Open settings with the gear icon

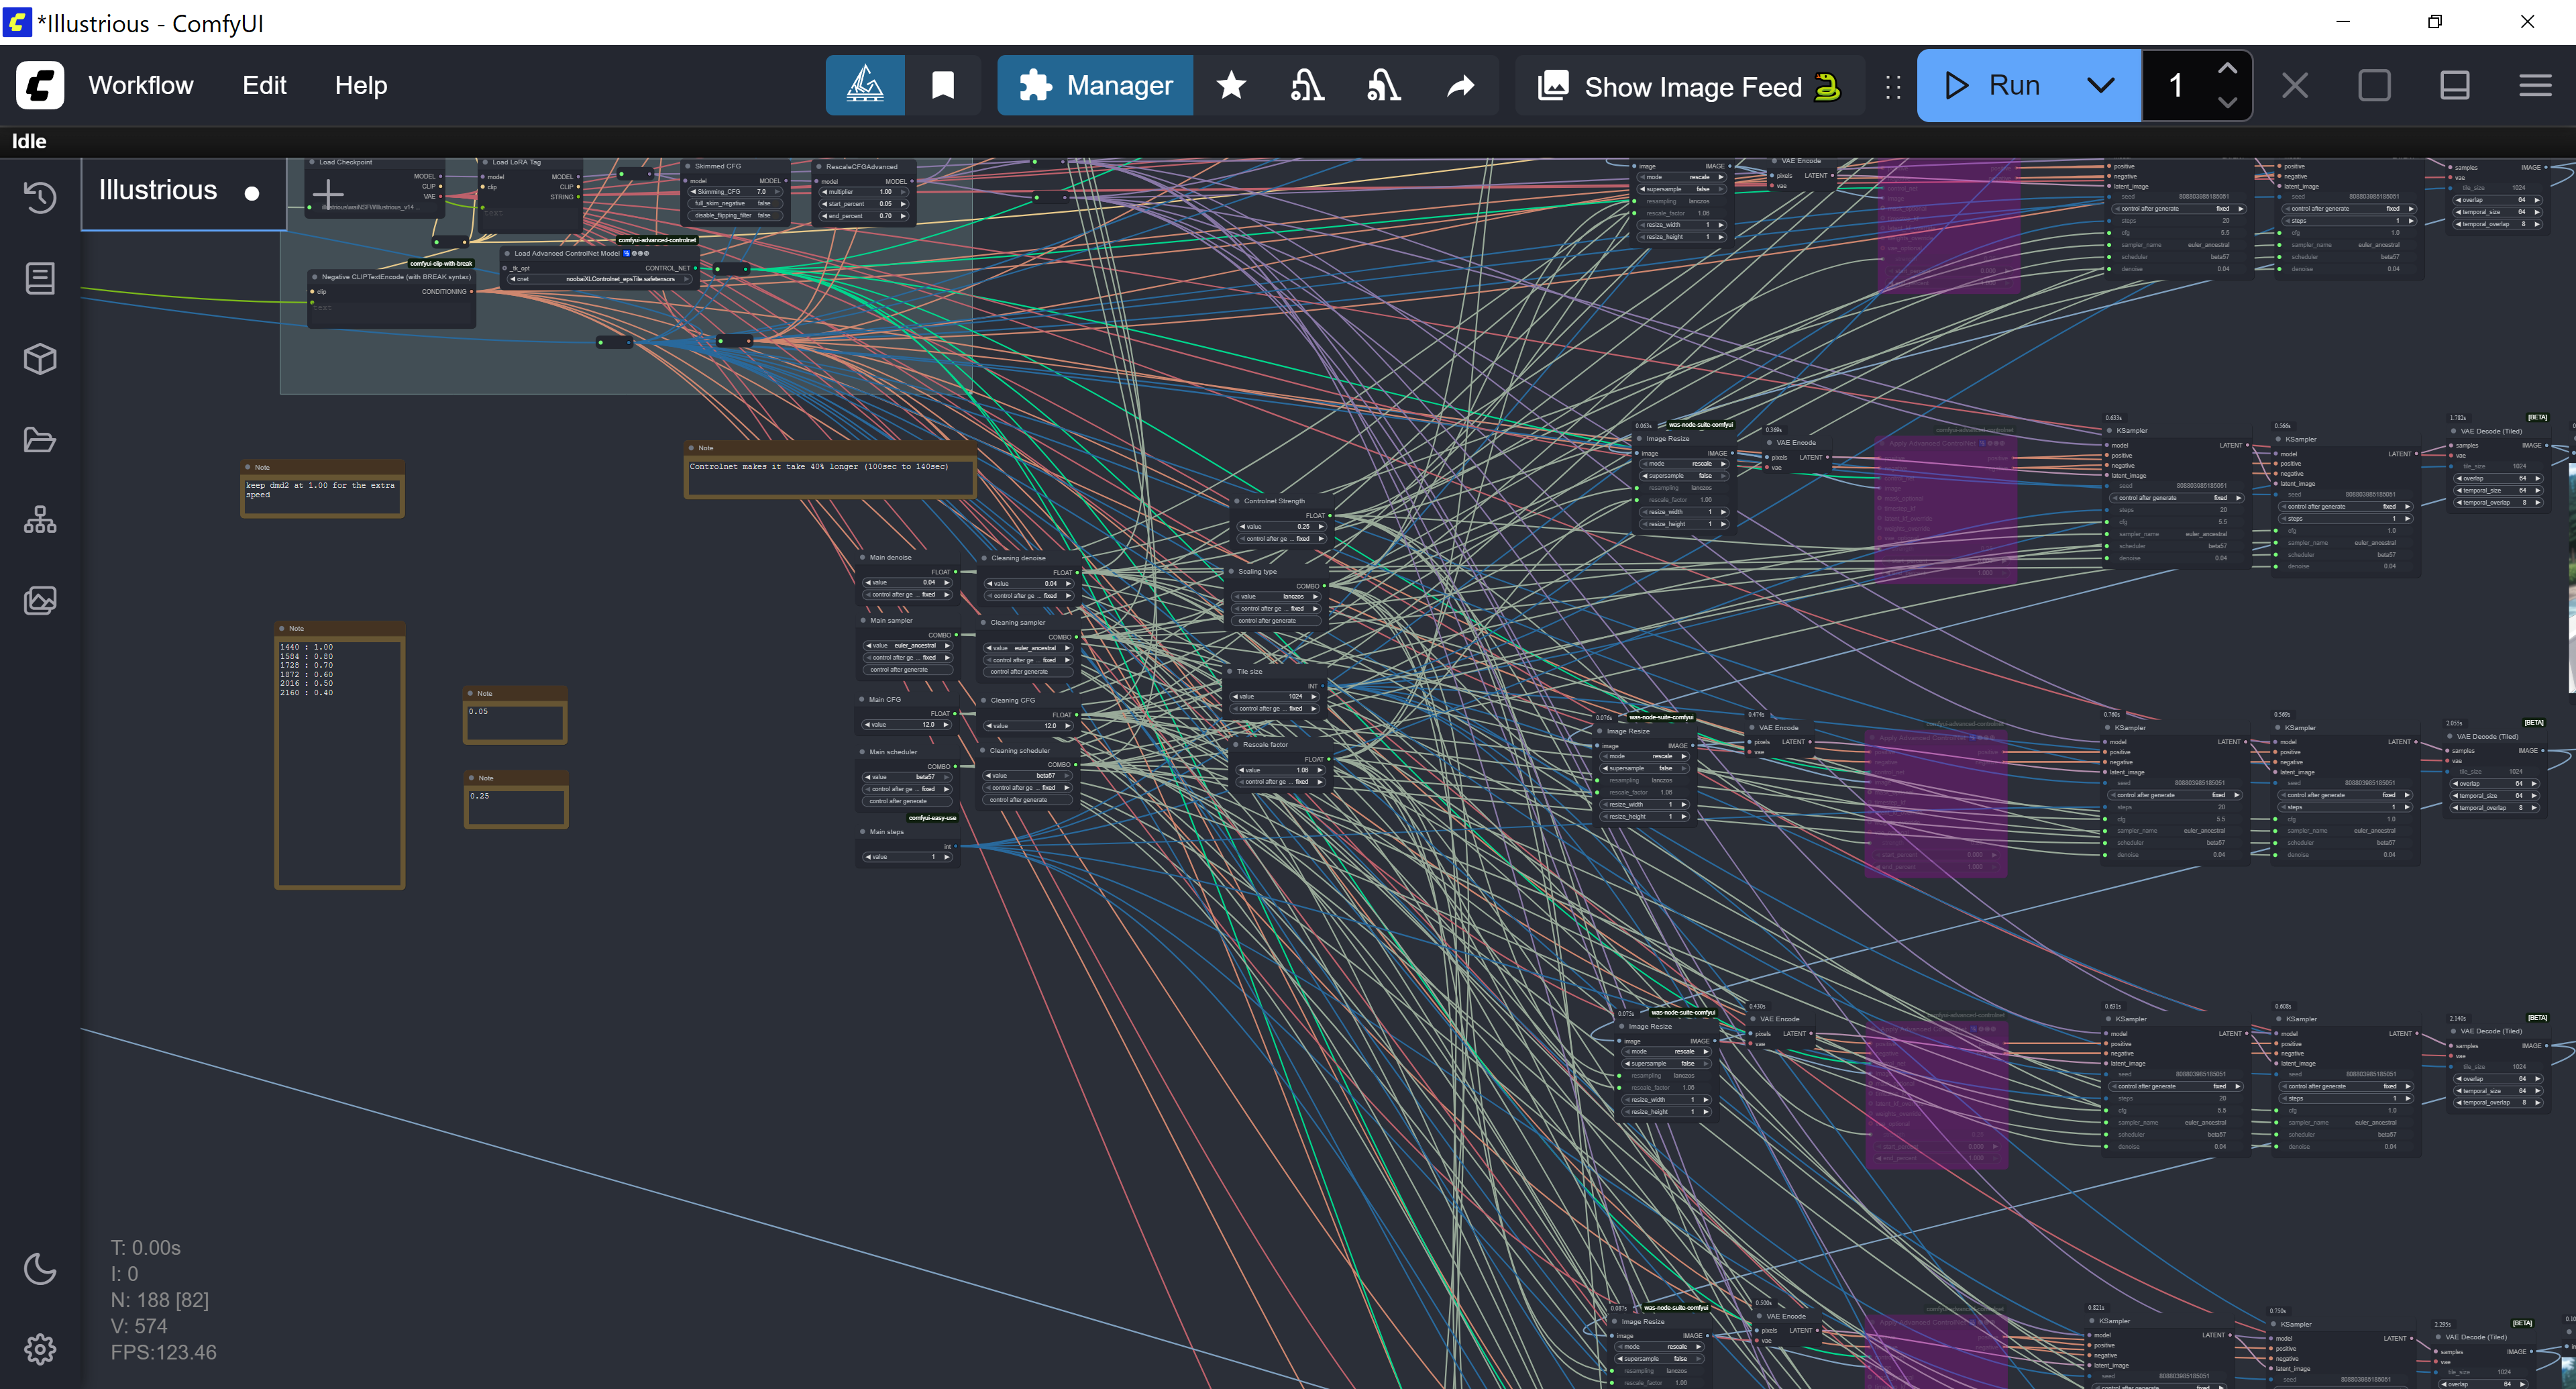[40, 1350]
